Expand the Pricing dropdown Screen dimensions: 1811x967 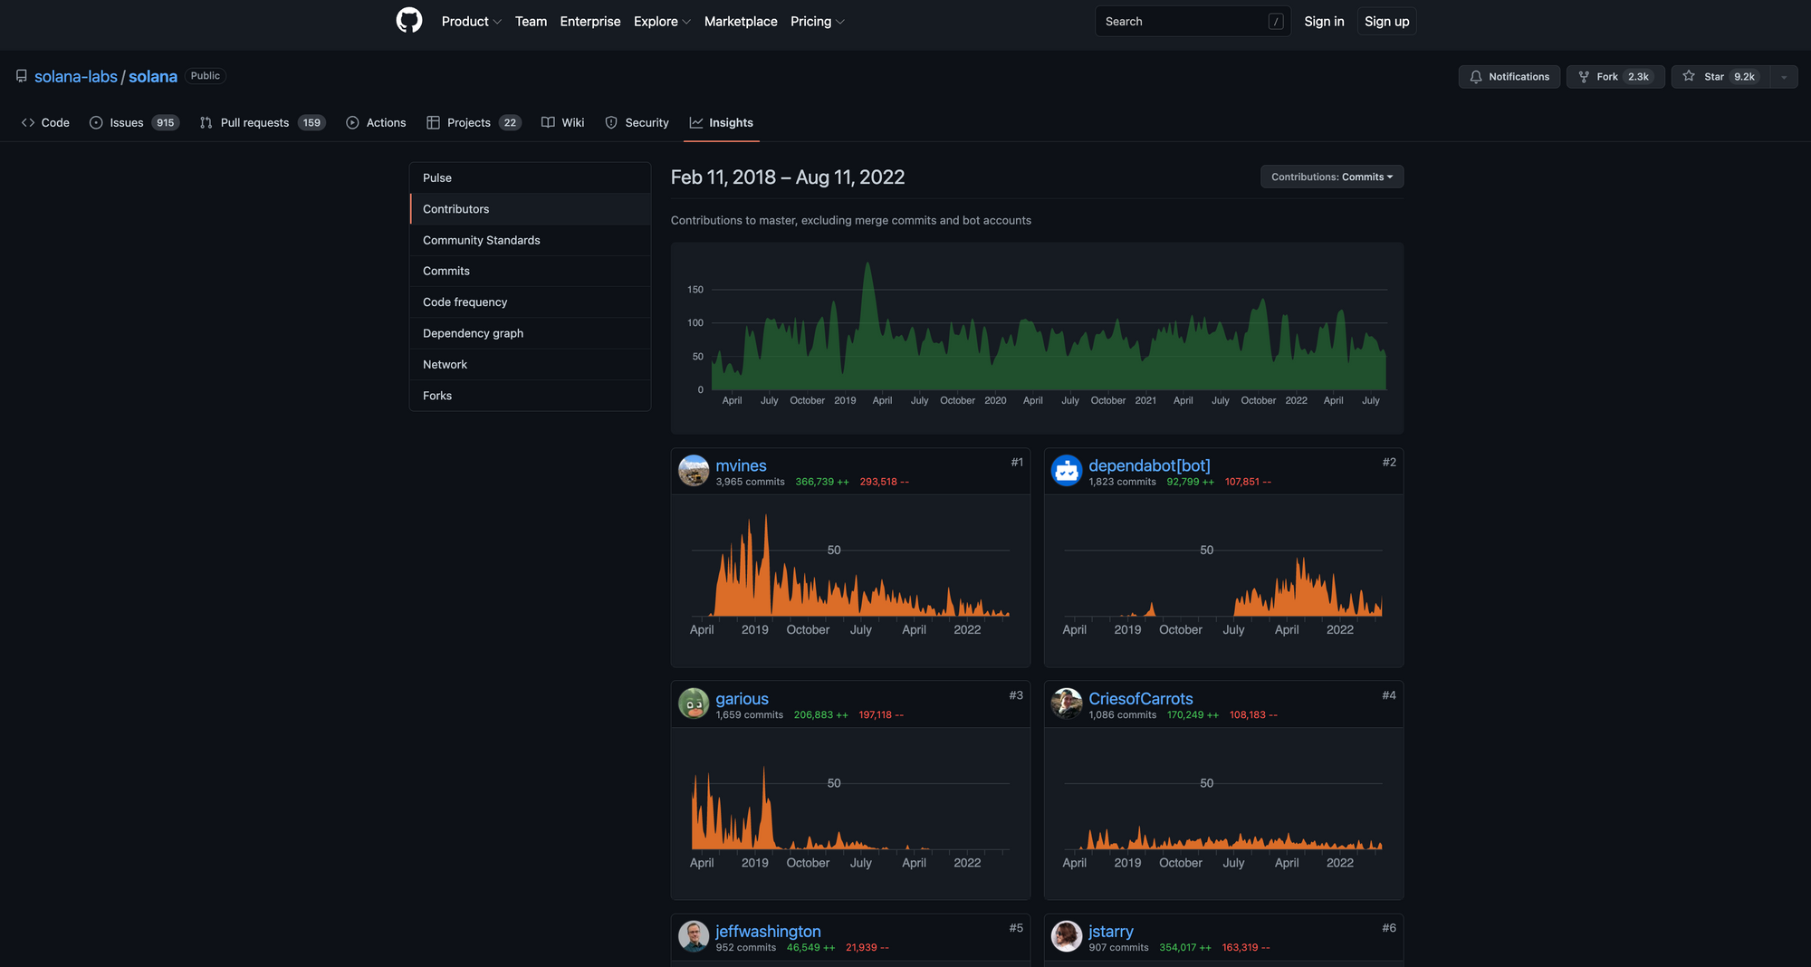[817, 21]
